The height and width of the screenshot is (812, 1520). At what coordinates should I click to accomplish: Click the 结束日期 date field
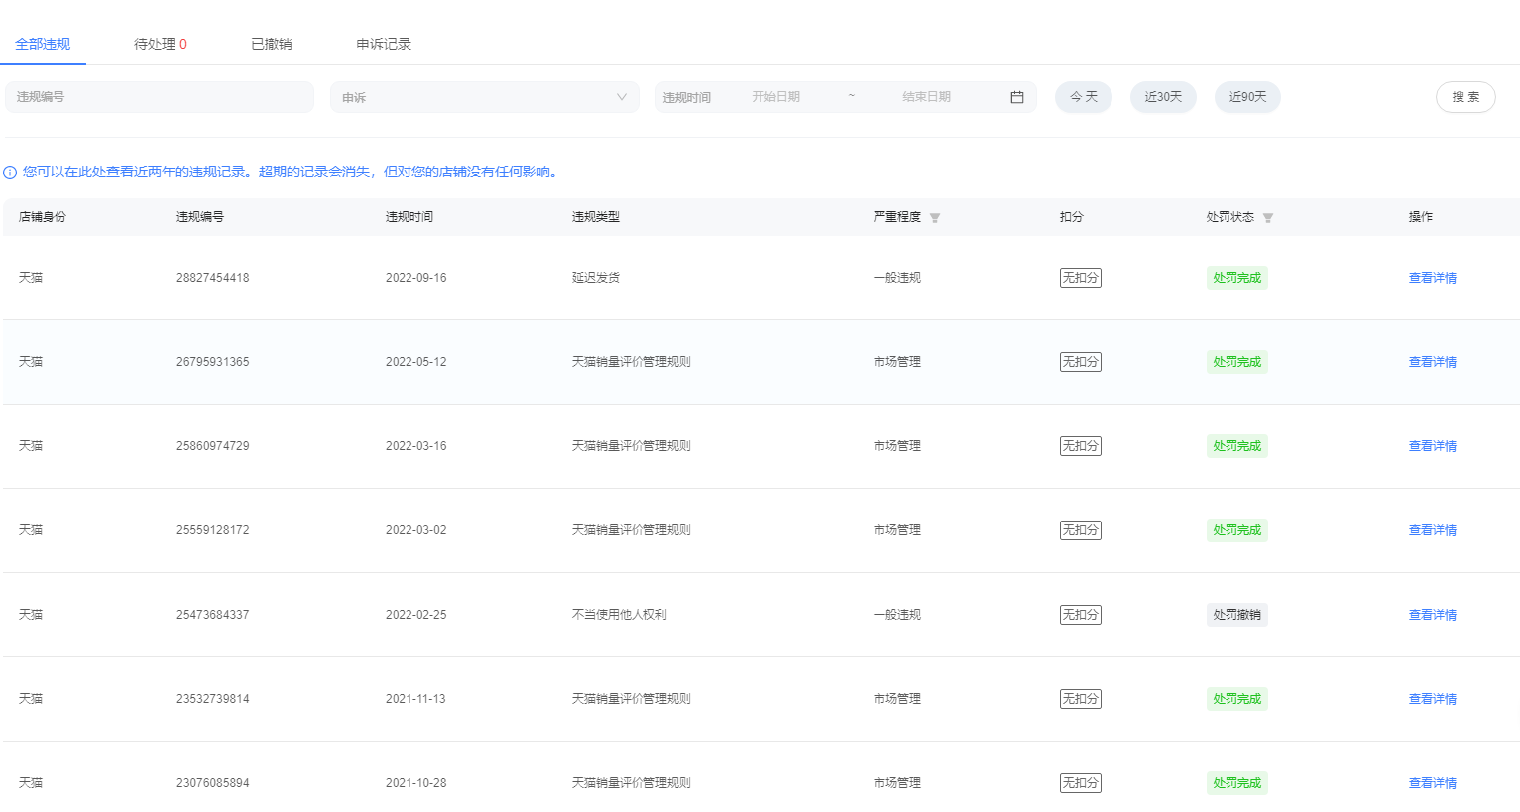[x=926, y=97]
